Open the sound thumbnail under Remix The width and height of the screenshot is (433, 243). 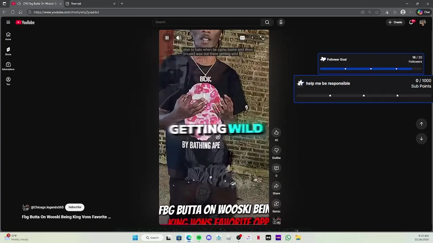[x=276, y=221]
